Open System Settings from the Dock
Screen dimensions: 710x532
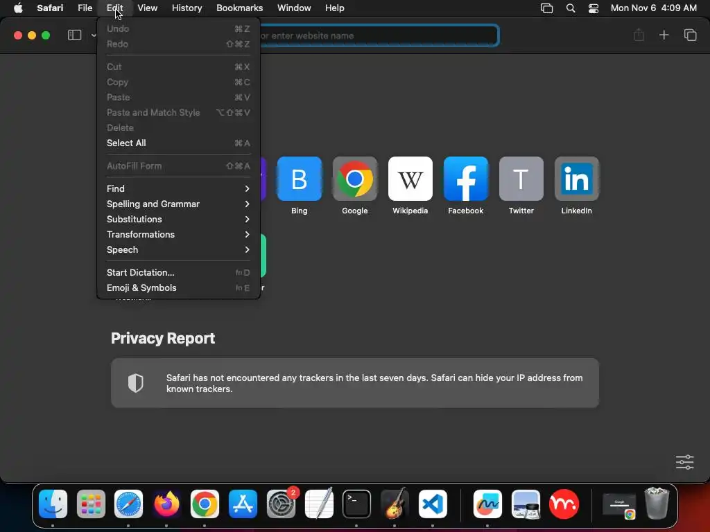(x=281, y=504)
